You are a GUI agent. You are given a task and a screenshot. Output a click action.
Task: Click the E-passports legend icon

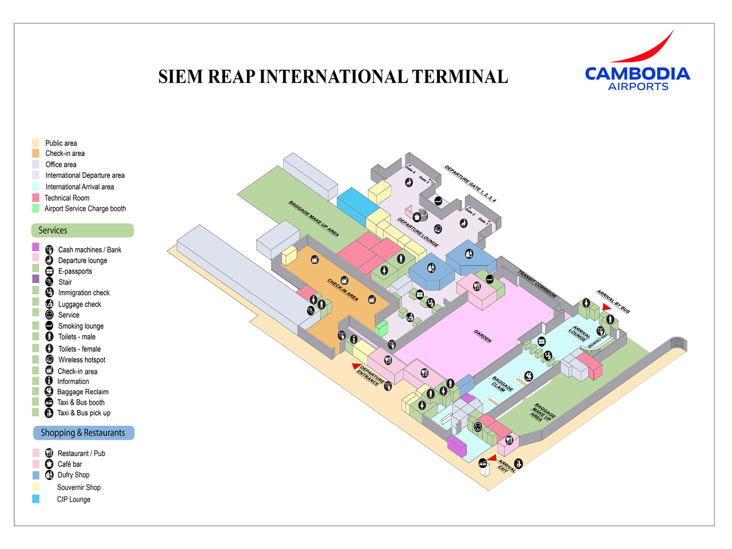[x=50, y=272]
